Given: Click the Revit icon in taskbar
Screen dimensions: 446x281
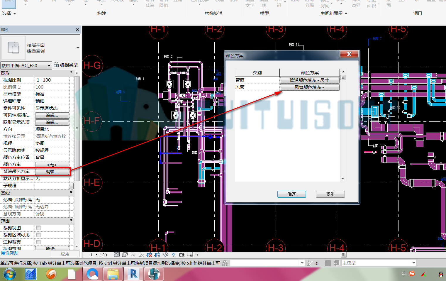Looking at the screenshot, I should 133,274.
